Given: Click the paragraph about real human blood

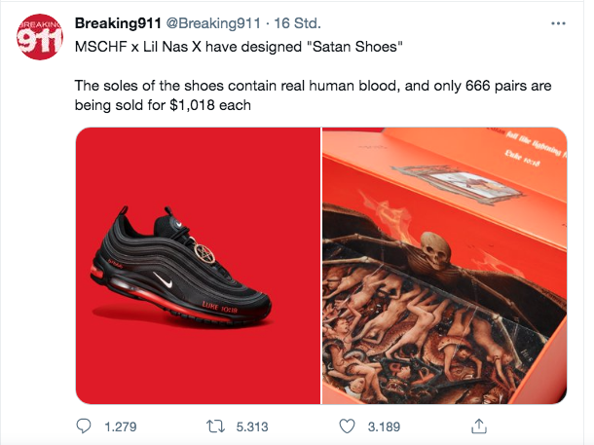Looking at the screenshot, I should [313, 95].
